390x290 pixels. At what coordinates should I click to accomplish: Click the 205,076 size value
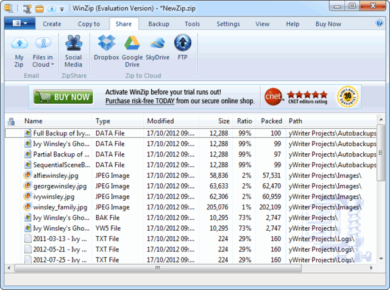[217, 208]
